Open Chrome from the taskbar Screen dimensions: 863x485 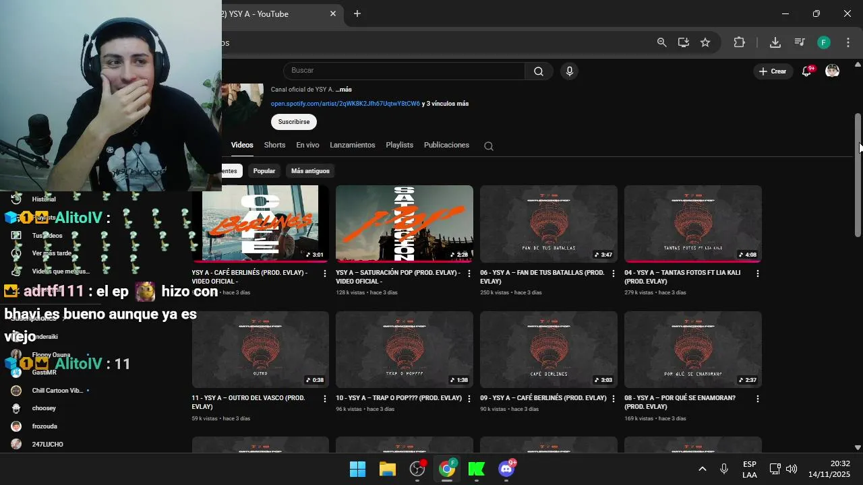(446, 469)
